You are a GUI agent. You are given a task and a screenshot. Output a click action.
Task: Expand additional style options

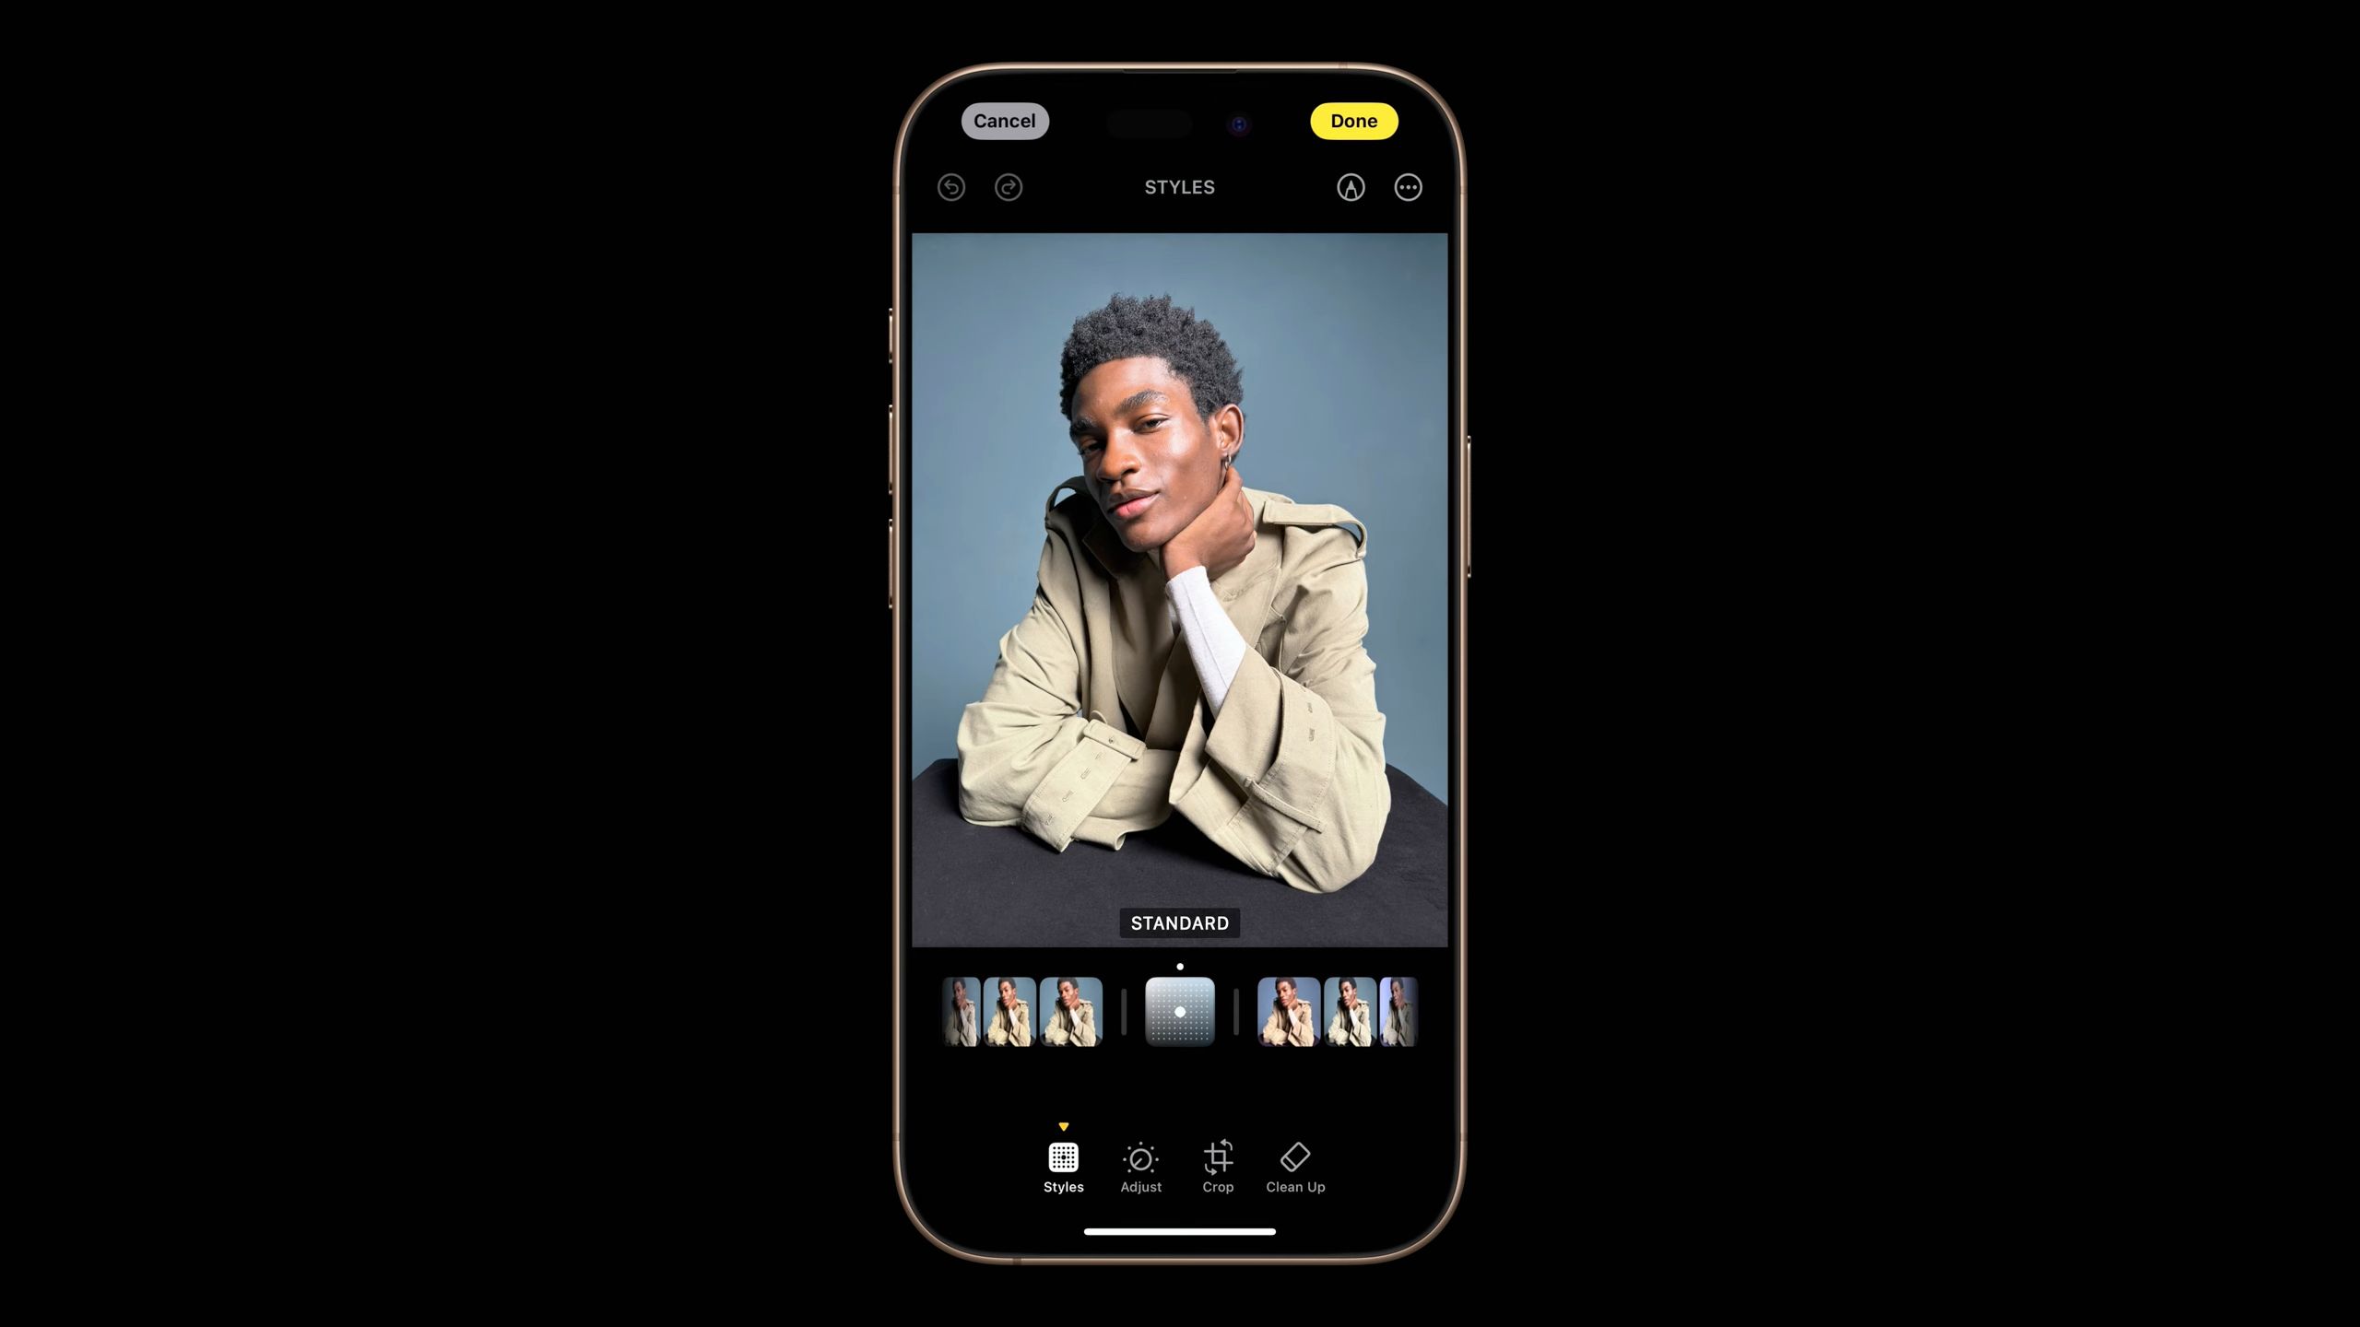(x=1407, y=186)
